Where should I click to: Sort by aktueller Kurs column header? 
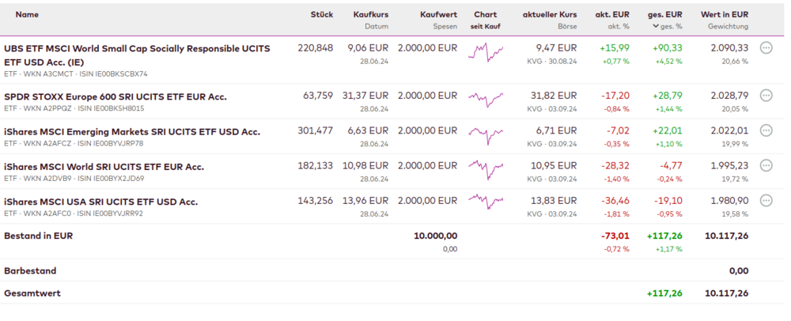pos(550,14)
